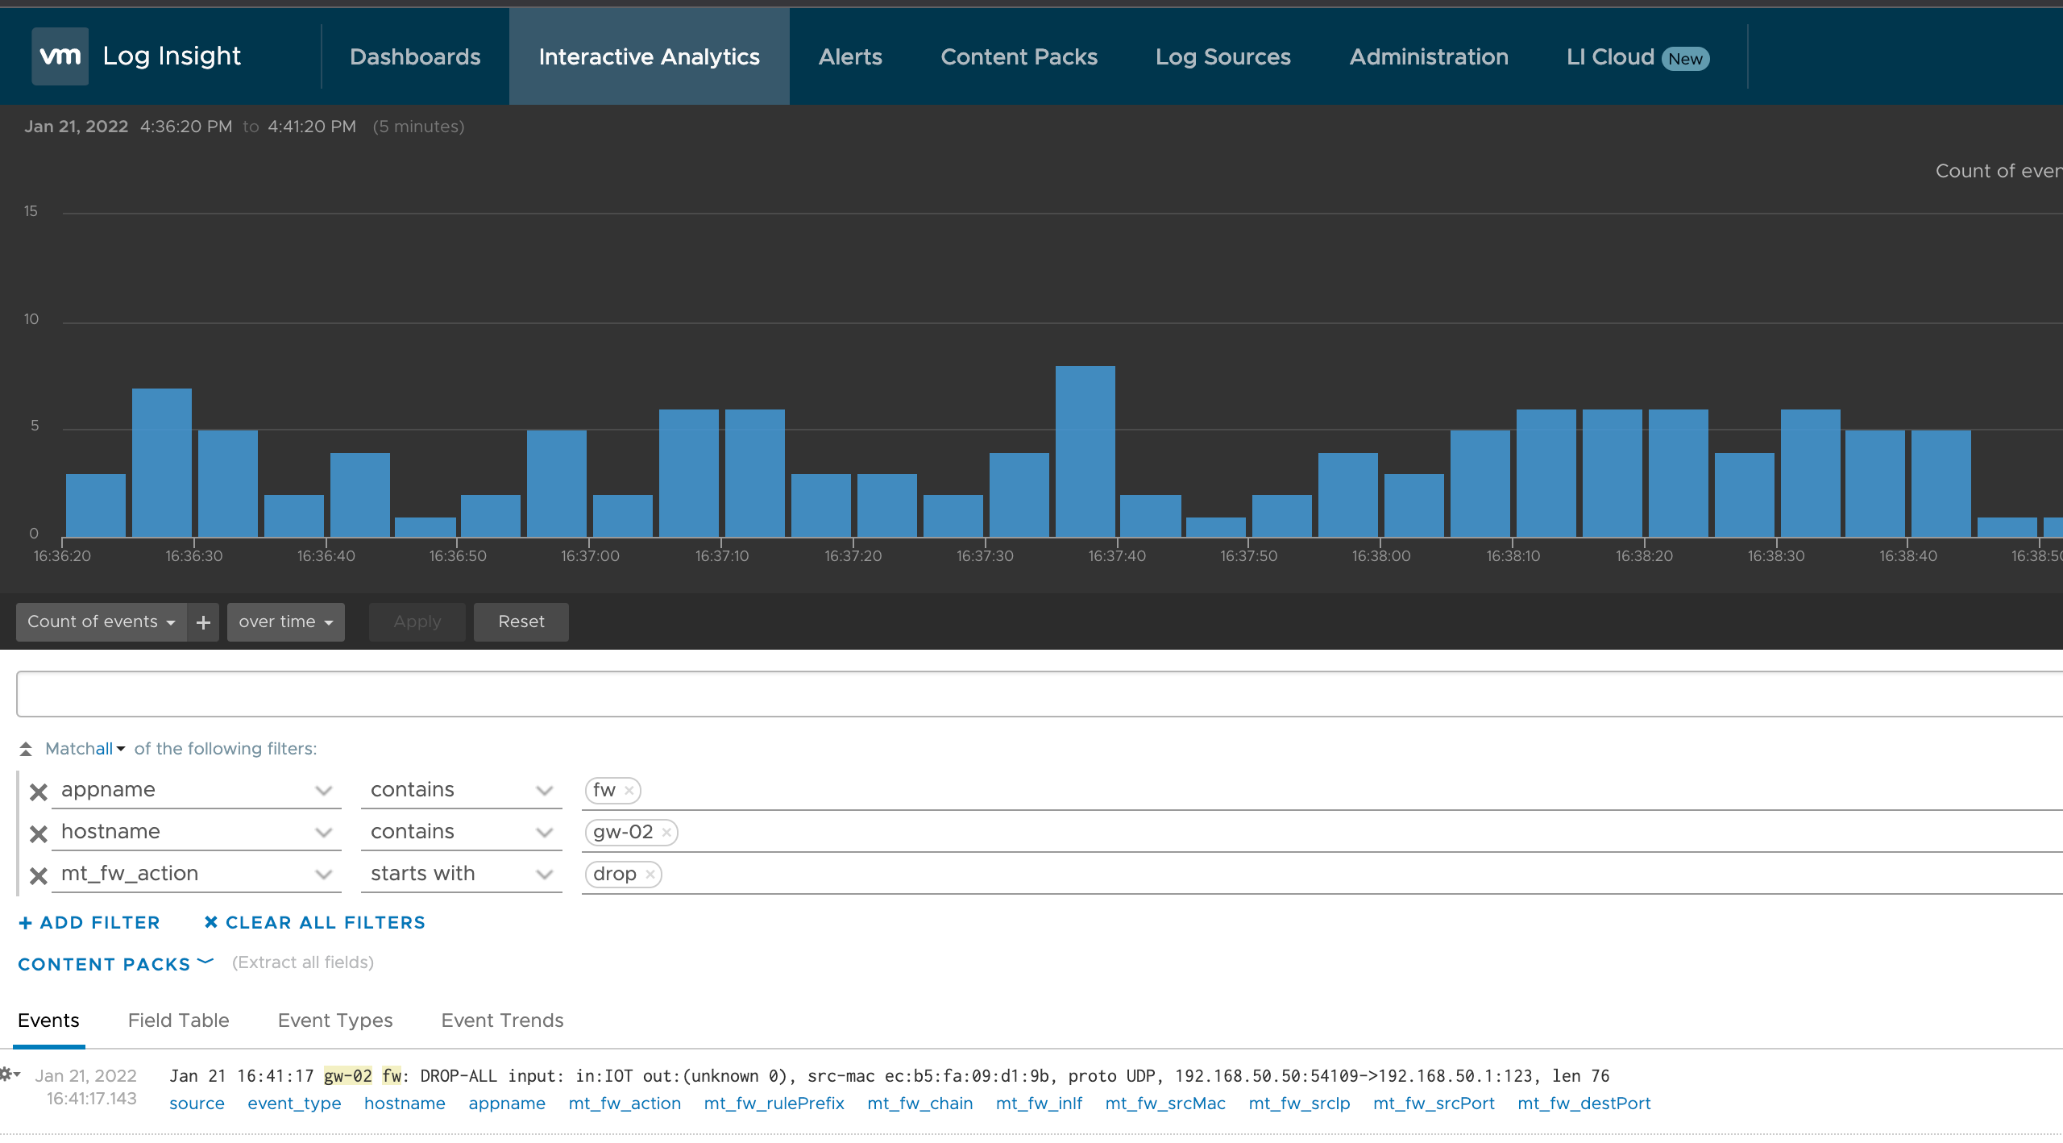This screenshot has height=1143, width=2063.
Task: Open Dashboards menu
Action: coord(415,56)
